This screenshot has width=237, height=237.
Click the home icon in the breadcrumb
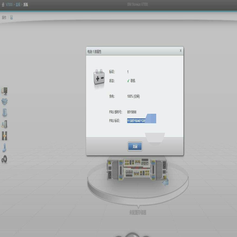(3, 4)
